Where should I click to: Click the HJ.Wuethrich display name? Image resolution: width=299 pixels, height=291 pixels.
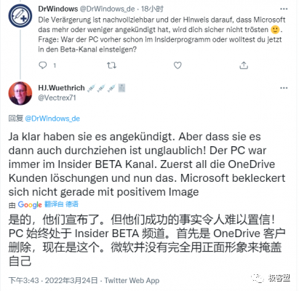(61, 88)
